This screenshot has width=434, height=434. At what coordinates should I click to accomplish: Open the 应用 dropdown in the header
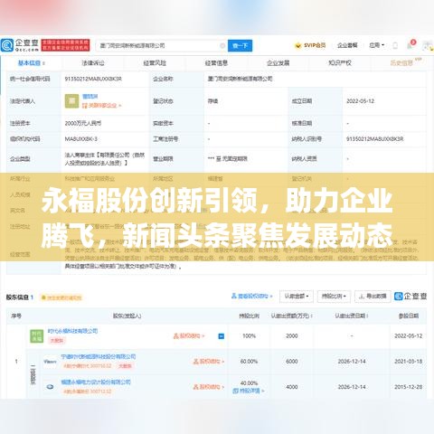coord(377,45)
